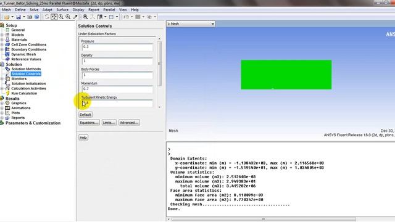395x222 pixels.
Task: Open the window arrangement dropdown arrow
Action: tap(106, 17)
